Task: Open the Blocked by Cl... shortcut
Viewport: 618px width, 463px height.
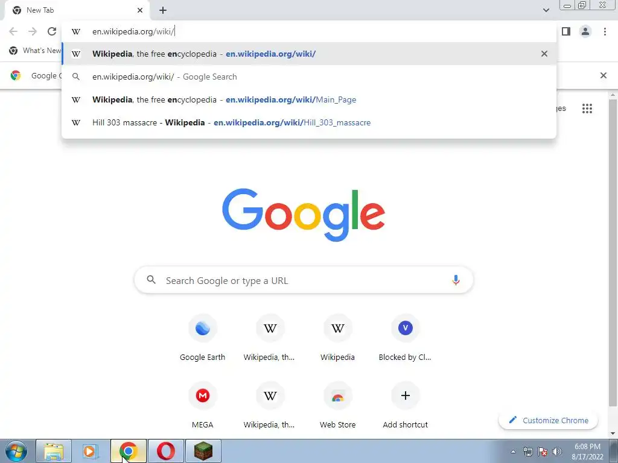Action: (x=405, y=338)
